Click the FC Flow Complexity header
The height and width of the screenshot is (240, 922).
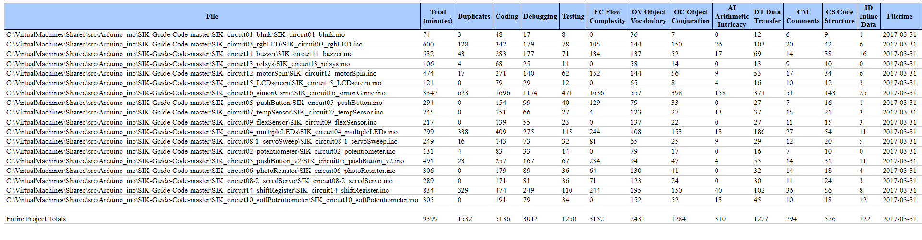[x=607, y=16]
